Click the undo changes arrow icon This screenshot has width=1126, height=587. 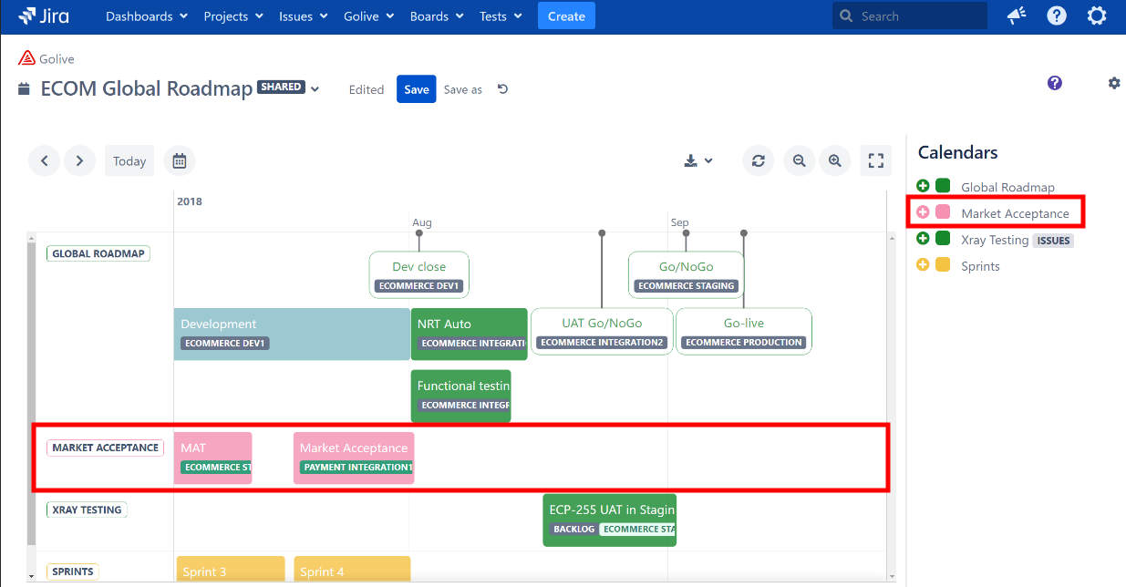point(502,89)
